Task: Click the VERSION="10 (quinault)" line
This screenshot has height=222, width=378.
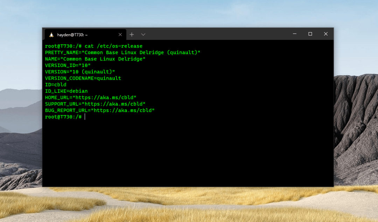Action: [x=80, y=72]
